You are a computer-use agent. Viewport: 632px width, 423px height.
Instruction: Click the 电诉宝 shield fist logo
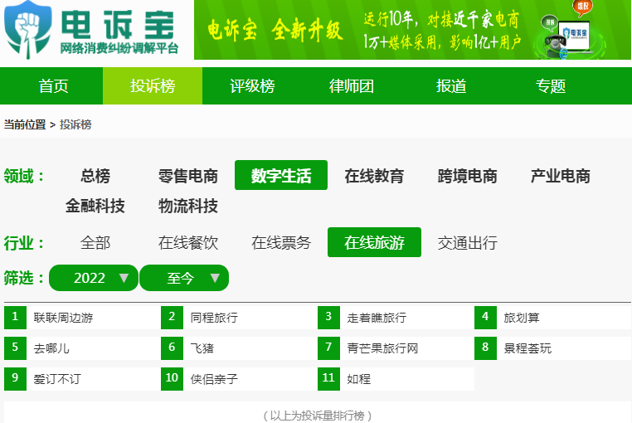[28, 30]
